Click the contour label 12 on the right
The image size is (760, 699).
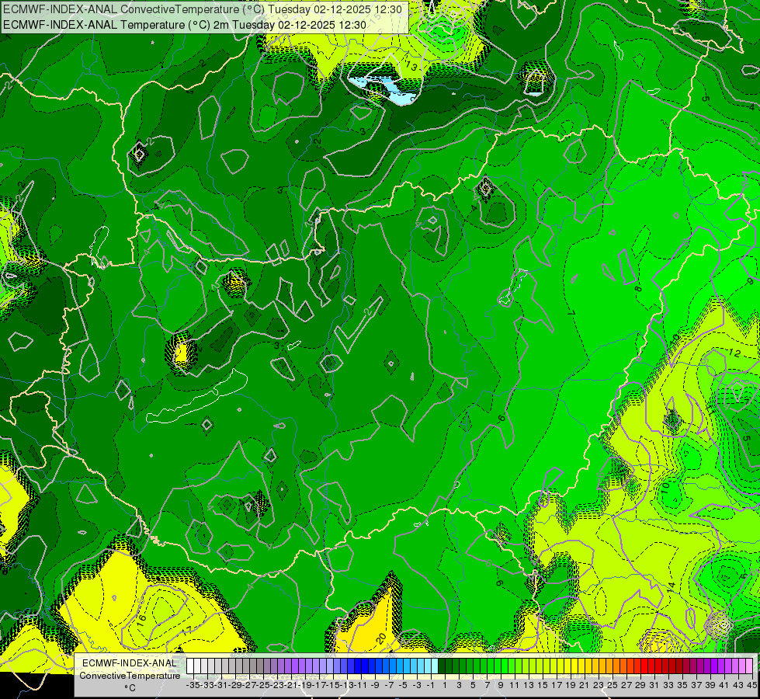coord(735,353)
